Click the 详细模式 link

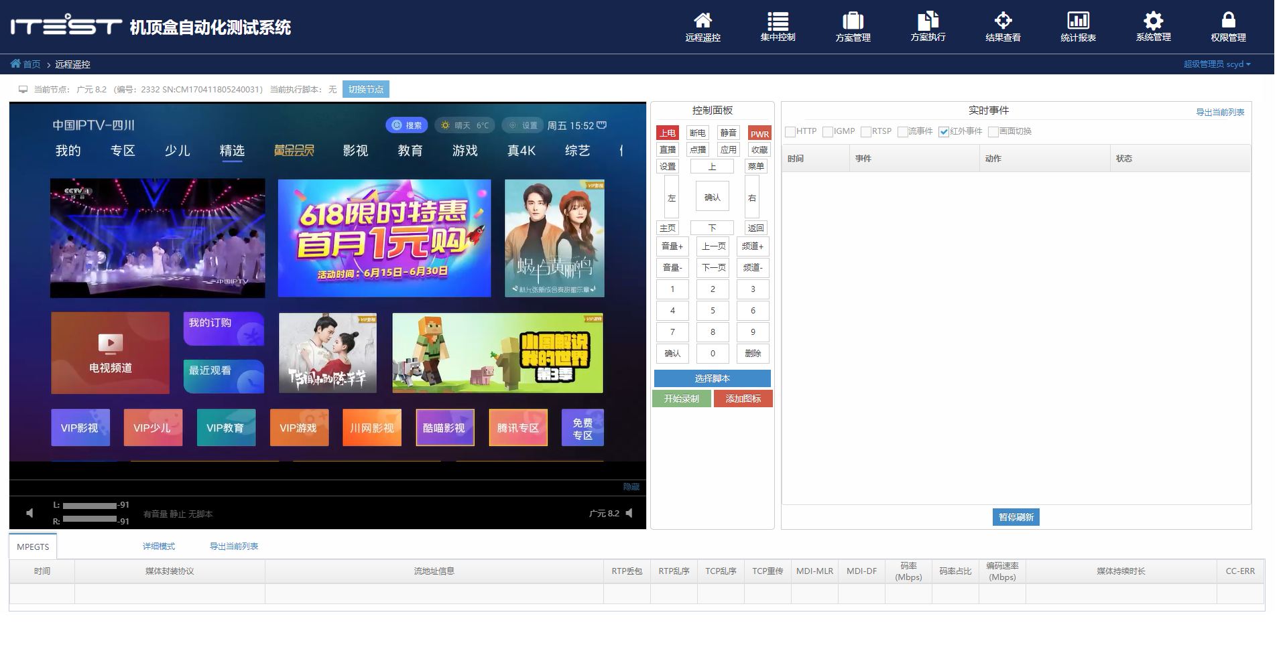pyautogui.click(x=159, y=547)
